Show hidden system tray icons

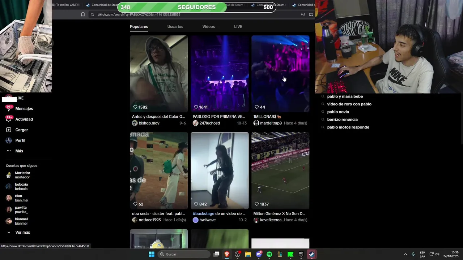(x=405, y=254)
